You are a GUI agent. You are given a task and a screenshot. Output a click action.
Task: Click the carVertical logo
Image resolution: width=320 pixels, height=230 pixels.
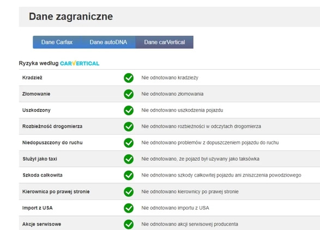80,63
